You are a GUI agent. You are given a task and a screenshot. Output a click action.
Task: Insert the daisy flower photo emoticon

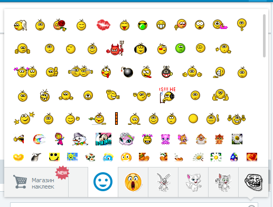[x=237, y=139]
